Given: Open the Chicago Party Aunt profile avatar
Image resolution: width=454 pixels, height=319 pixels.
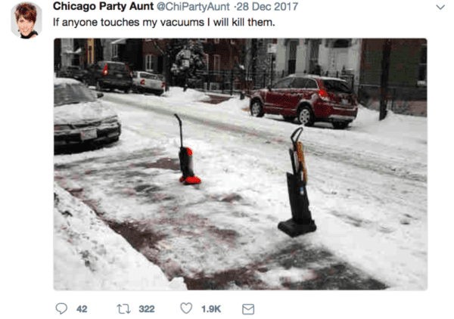Looking at the screenshot, I should (x=26, y=20).
